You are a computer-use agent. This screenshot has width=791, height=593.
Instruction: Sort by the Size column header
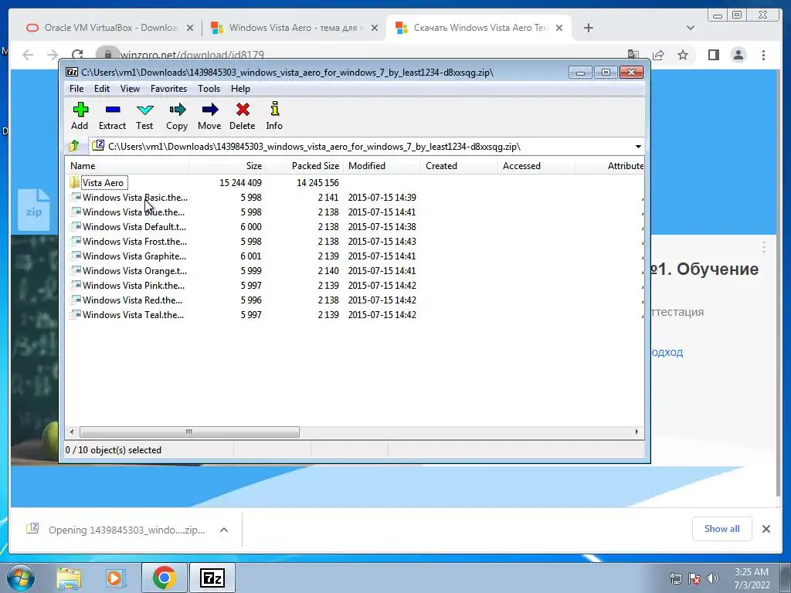point(228,165)
